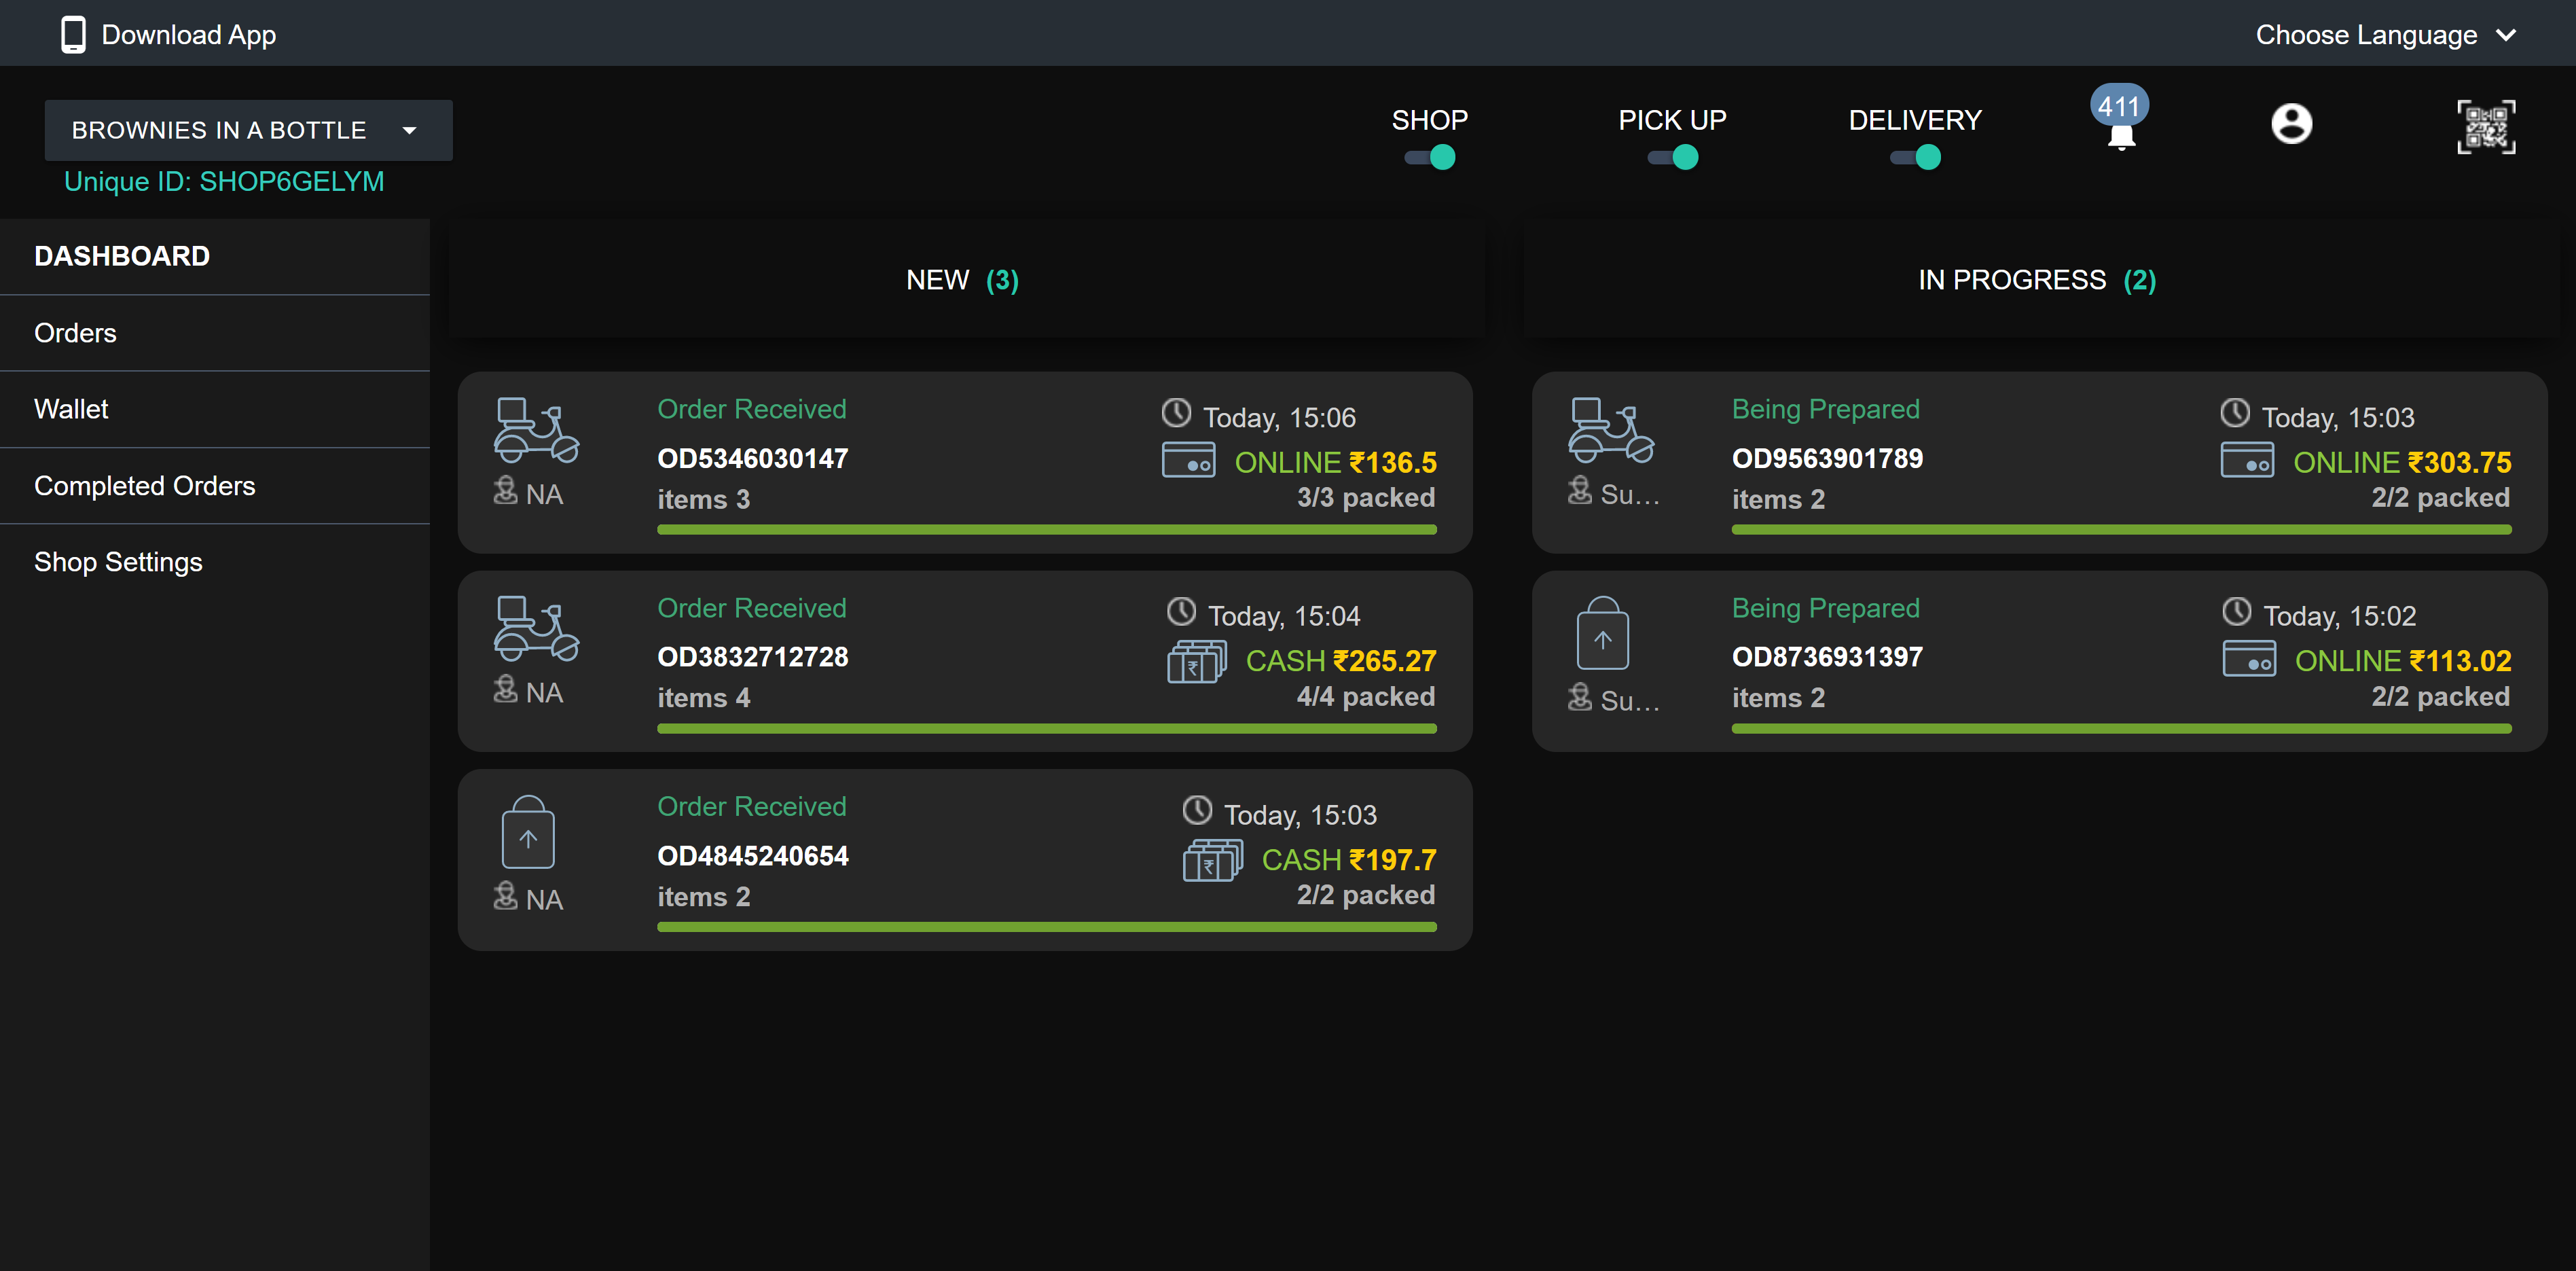Viewport: 2576px width, 1271px height.
Task: Toggle the PICK UP switch
Action: (1672, 157)
